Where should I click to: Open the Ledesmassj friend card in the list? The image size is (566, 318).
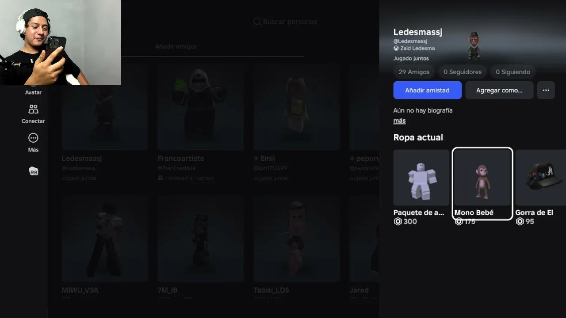pos(105,122)
